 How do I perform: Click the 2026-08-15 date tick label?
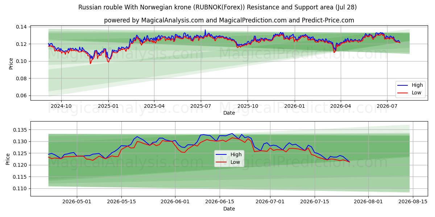coord(413,202)
